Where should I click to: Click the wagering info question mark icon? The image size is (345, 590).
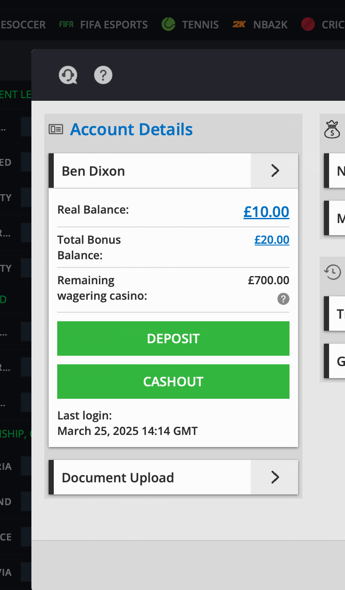tap(283, 299)
